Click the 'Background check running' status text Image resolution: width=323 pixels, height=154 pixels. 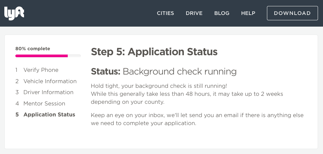click(x=180, y=72)
